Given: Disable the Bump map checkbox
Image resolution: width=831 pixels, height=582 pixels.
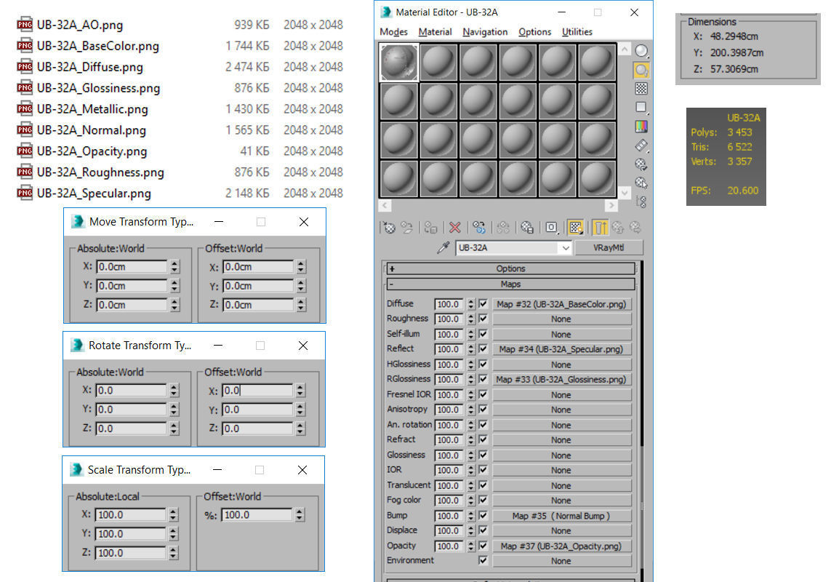Looking at the screenshot, I should 483,516.
